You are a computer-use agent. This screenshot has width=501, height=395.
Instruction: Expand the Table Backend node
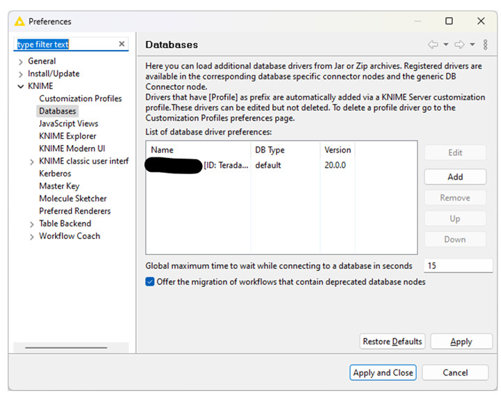31,224
